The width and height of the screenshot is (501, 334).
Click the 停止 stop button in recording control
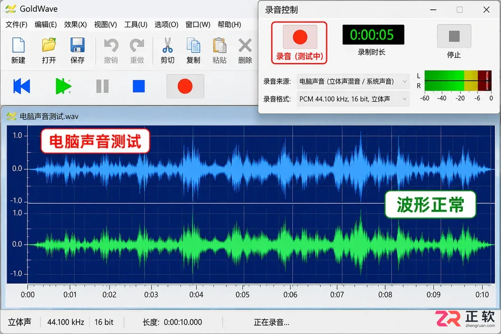(454, 36)
